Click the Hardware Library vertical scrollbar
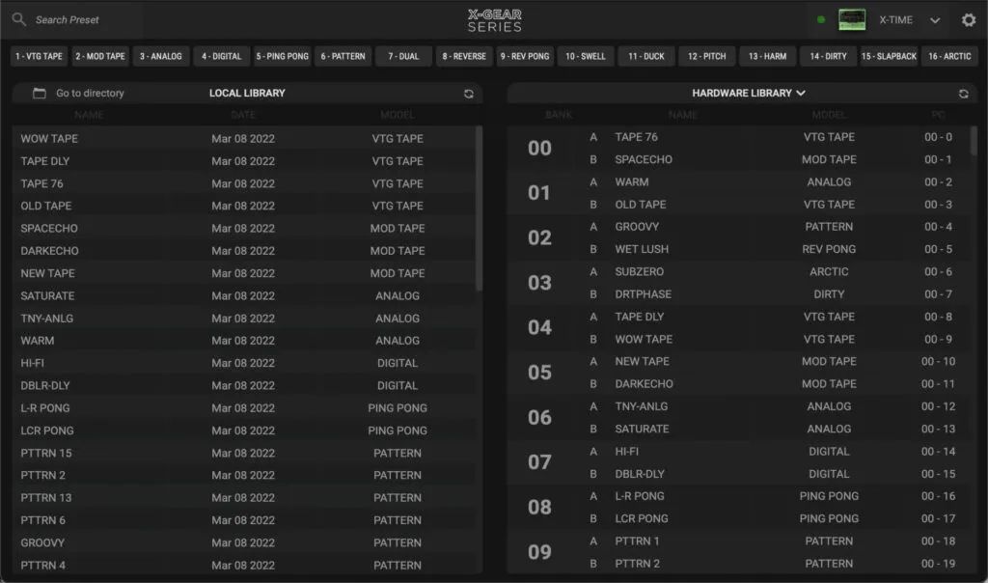 pyautogui.click(x=974, y=140)
